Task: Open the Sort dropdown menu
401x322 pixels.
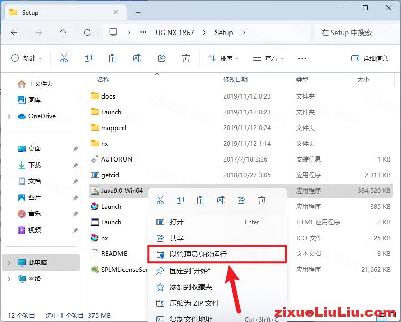Action: [x=223, y=58]
